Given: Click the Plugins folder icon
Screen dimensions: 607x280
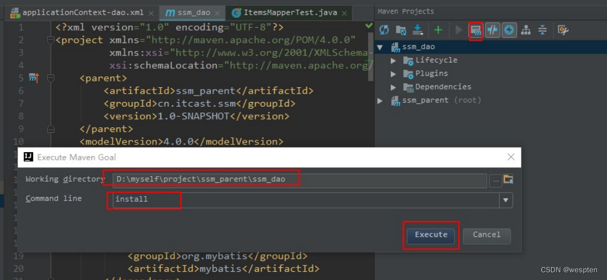Looking at the screenshot, I should click(x=408, y=74).
